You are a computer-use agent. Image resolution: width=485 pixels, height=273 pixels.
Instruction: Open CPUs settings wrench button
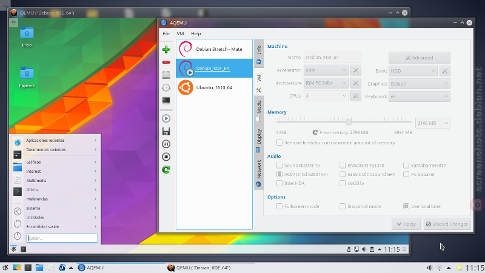point(356,96)
